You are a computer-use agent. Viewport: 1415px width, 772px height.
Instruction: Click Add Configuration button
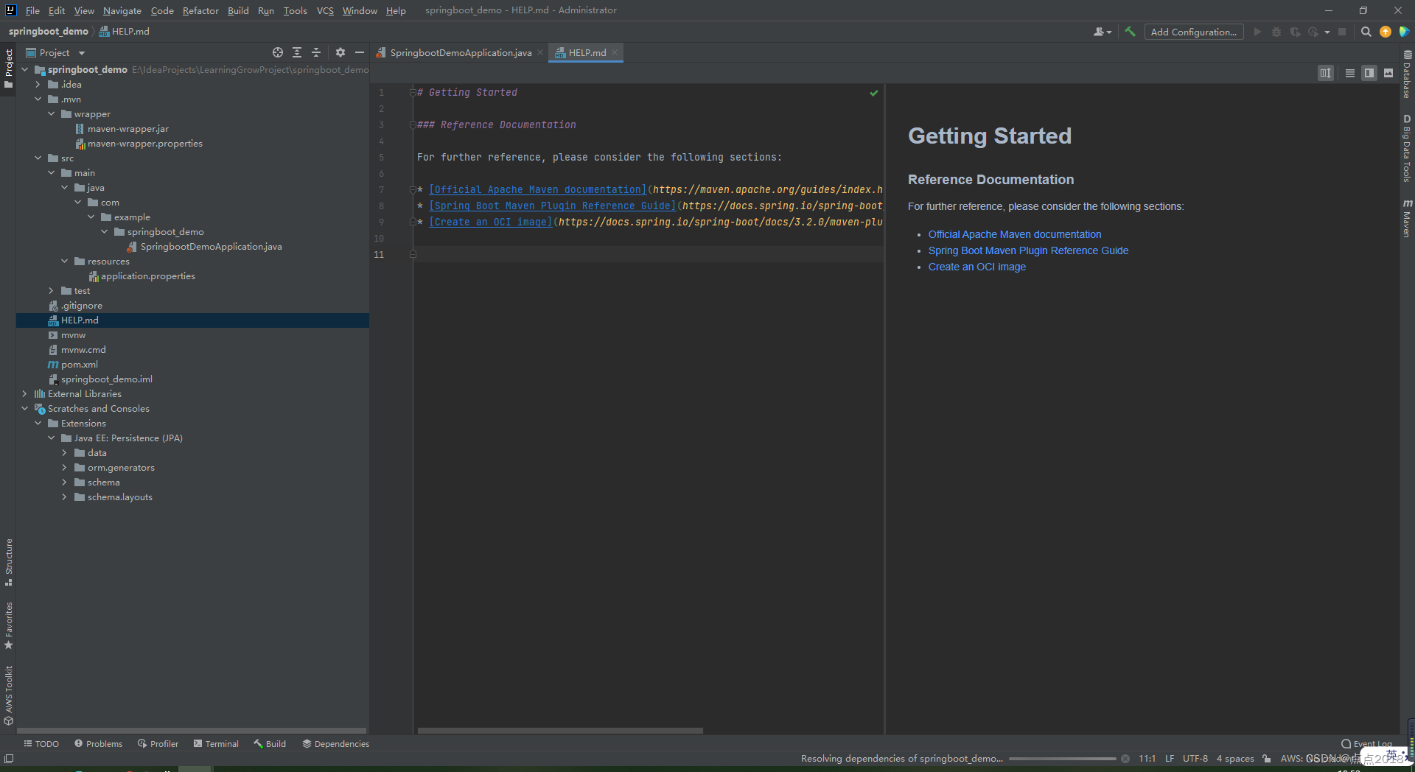click(1194, 32)
